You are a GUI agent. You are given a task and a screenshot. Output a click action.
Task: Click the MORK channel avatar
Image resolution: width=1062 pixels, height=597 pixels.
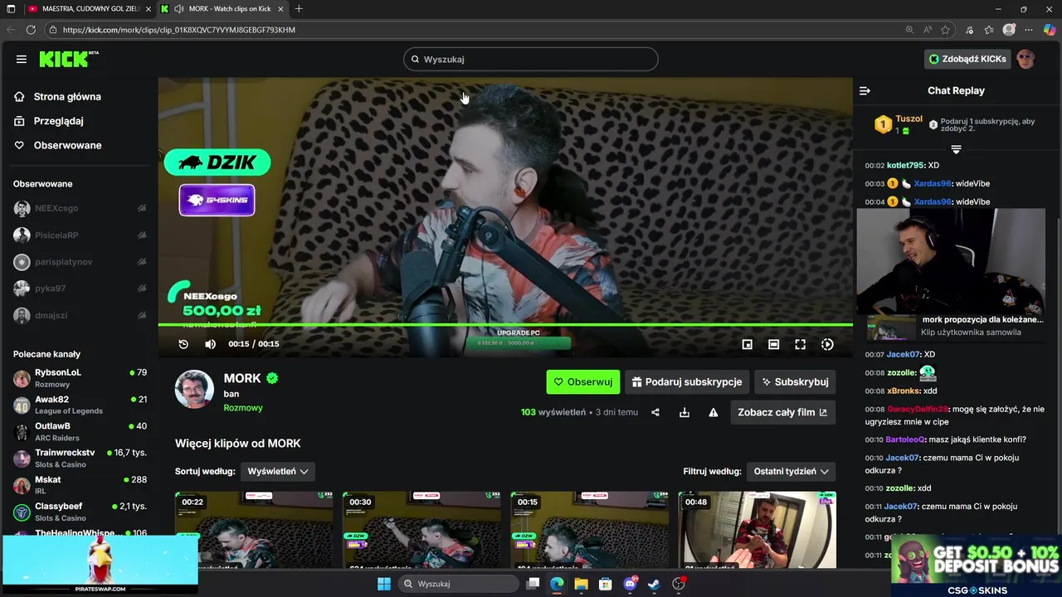pyautogui.click(x=194, y=390)
